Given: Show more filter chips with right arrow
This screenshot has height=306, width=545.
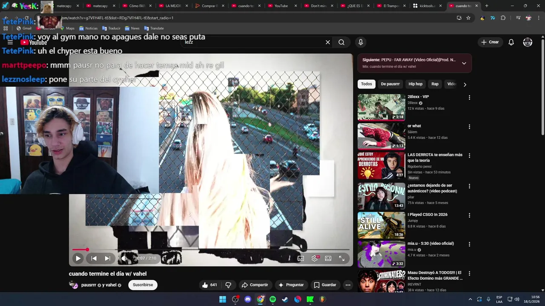Looking at the screenshot, I should click(465, 84).
